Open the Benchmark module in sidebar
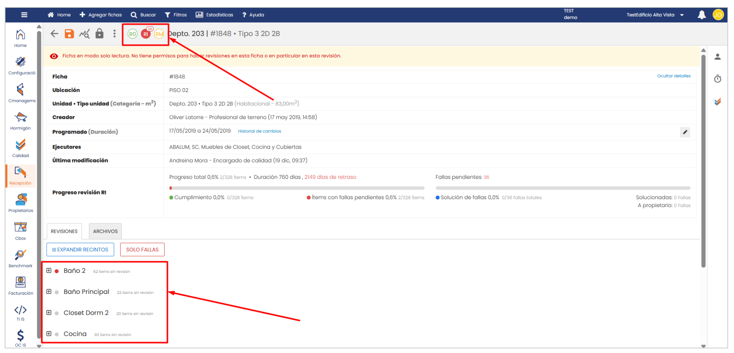The width and height of the screenshot is (734, 353). point(21,259)
